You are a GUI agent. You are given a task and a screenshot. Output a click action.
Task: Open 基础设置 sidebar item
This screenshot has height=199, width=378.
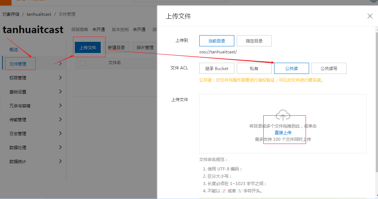click(18, 92)
